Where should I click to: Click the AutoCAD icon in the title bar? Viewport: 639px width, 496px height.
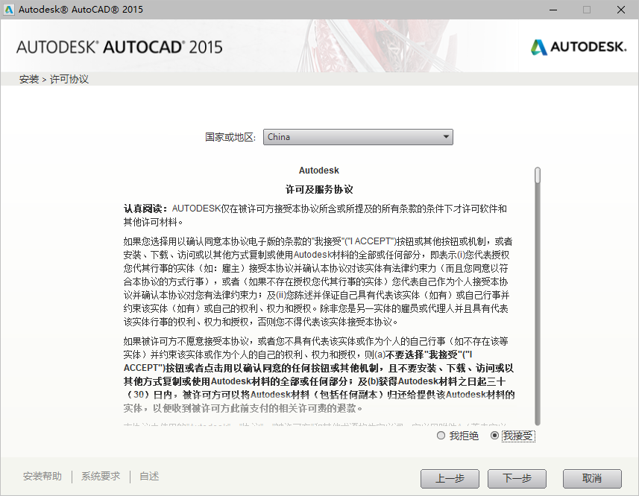(10, 10)
